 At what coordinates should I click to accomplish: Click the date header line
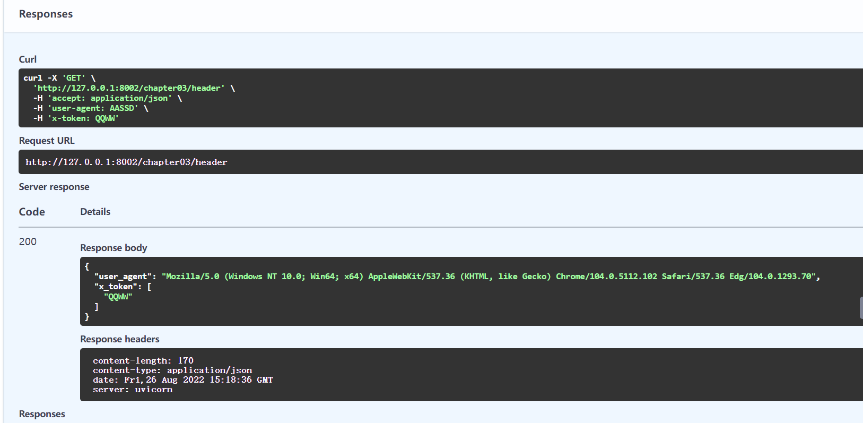click(183, 380)
